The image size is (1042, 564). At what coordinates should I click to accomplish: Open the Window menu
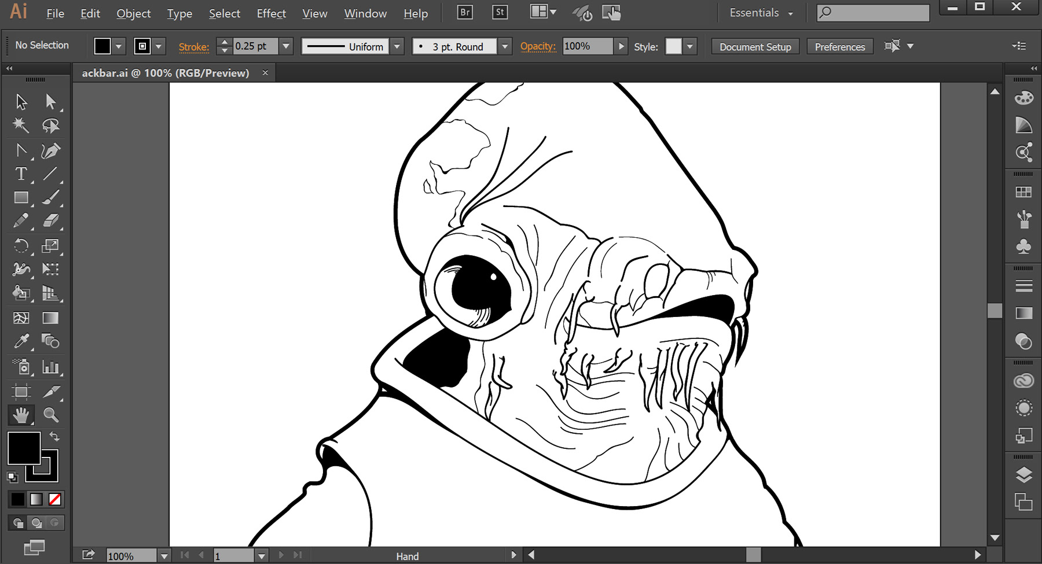click(365, 13)
